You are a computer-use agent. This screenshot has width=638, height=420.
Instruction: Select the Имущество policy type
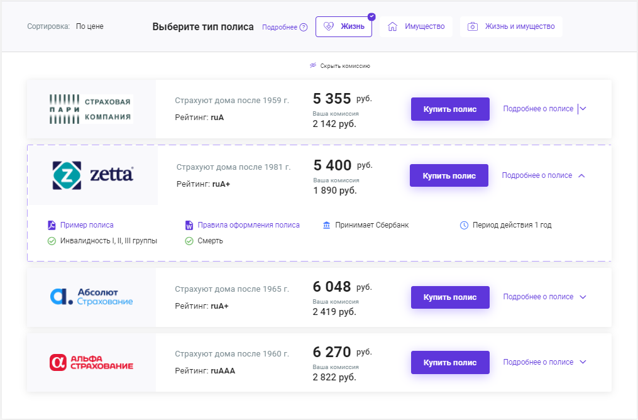[x=416, y=26]
